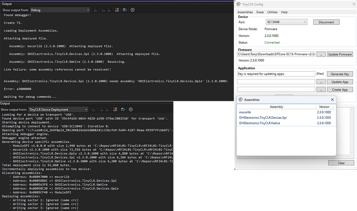Click the TinyCLR Config application icon
This screenshot has height=211, width=357.
coord(238,4)
